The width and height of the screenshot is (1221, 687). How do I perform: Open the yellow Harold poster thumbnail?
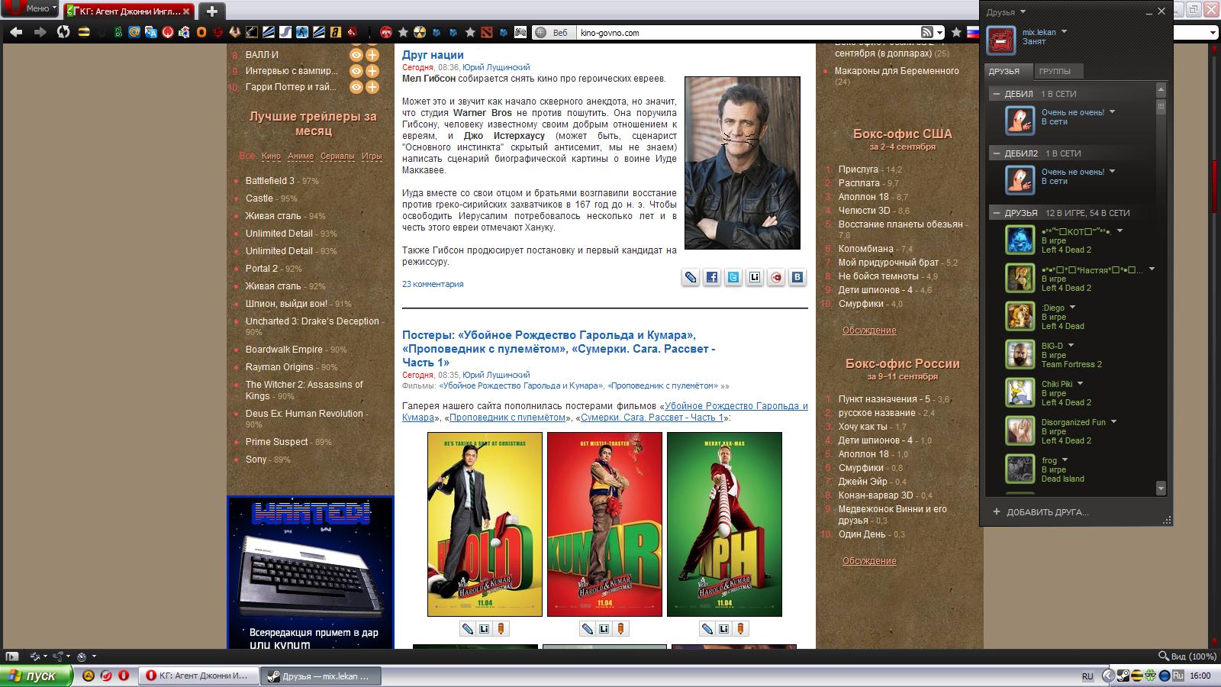[485, 524]
